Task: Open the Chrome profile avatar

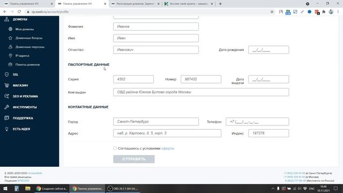Action: pyautogui.click(x=331, y=12)
